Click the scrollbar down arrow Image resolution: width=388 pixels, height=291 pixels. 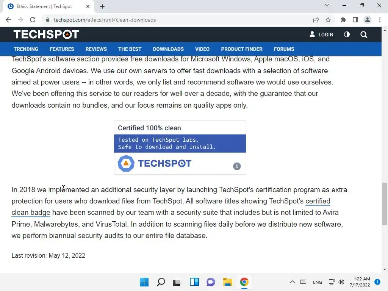pos(385,269)
